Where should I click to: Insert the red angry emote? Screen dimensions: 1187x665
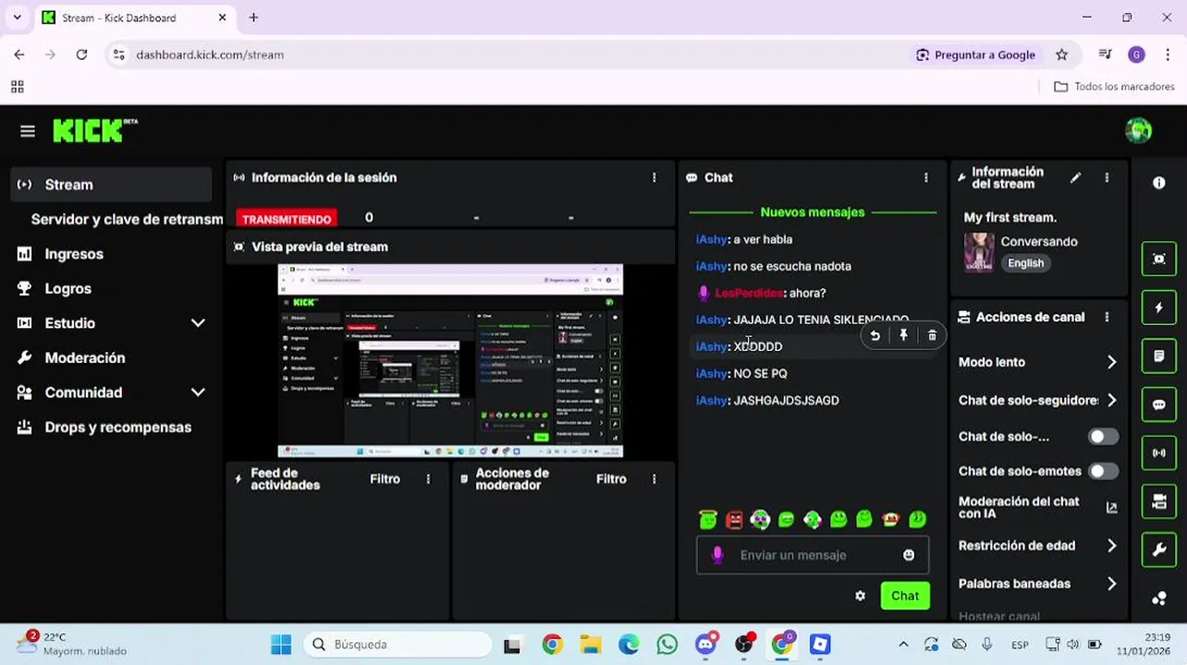734,520
